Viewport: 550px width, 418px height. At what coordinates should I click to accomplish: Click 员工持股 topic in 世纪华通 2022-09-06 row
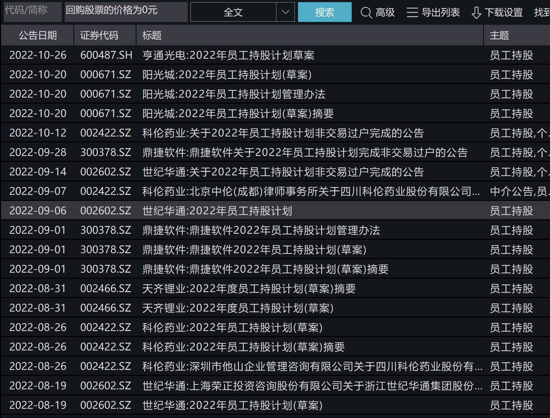pyautogui.click(x=511, y=211)
